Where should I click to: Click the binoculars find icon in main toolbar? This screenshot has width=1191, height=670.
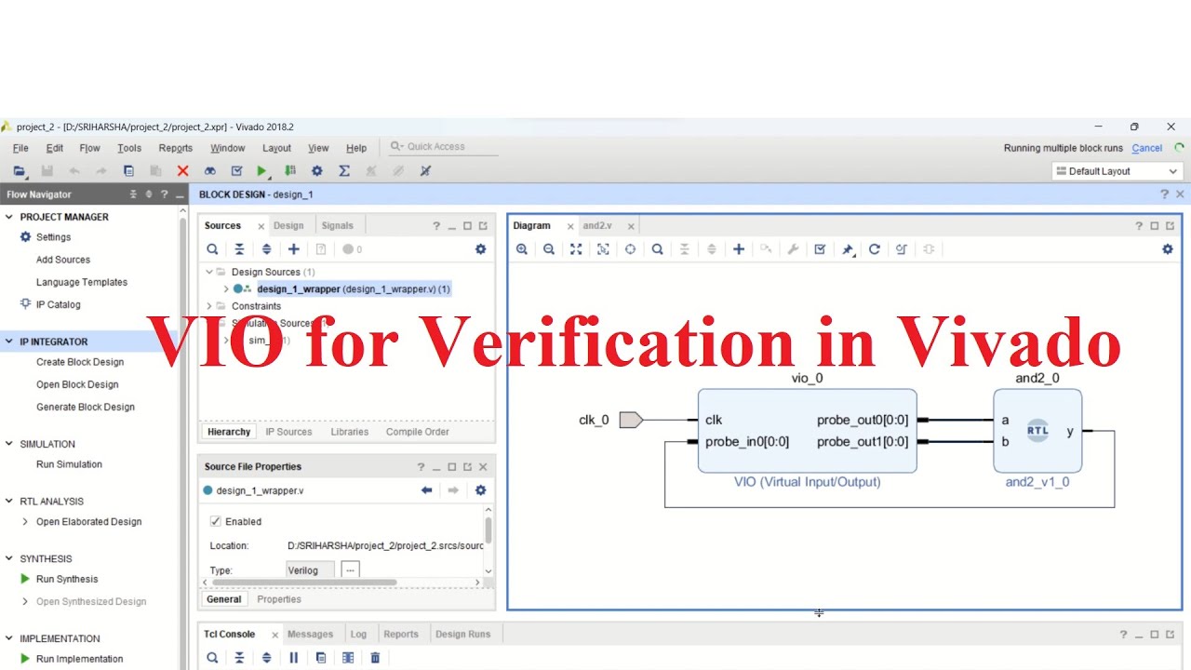209,171
